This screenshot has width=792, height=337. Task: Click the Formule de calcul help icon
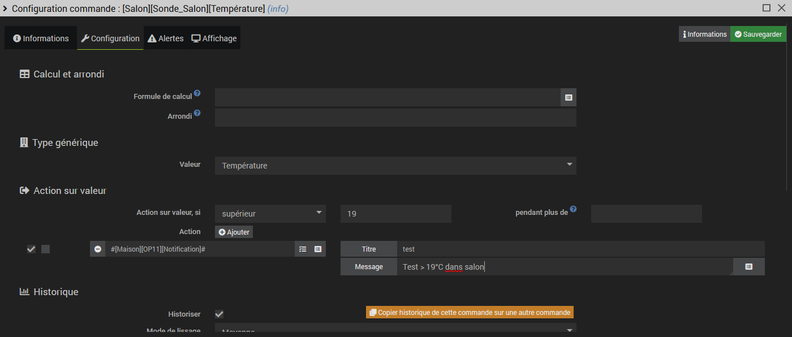197,93
